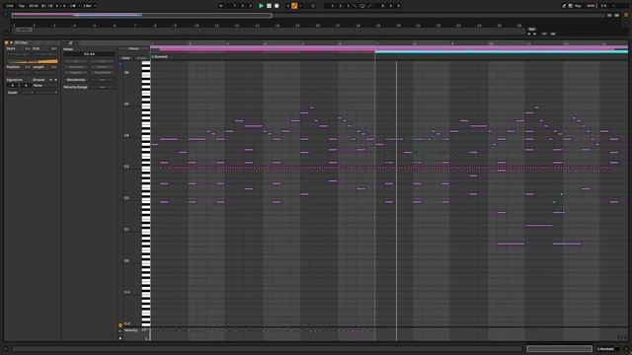The height and width of the screenshot is (355, 632).
Task: Jump to the next locator arrow
Action: click(x=535, y=34)
